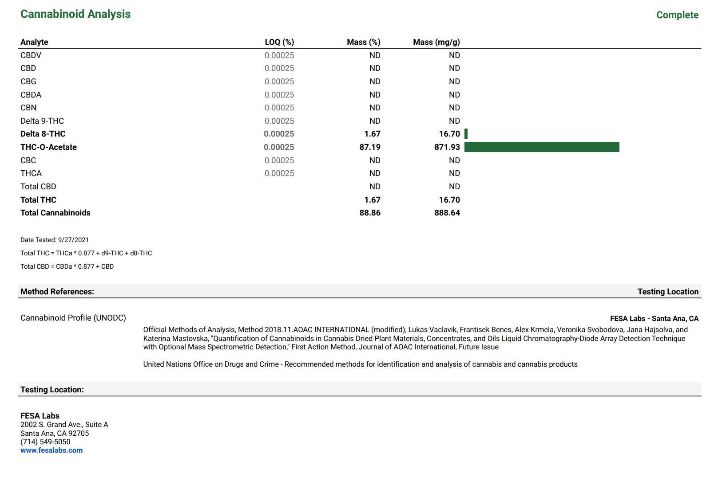Click the green Complete status label
Image resolution: width=714 pixels, height=493 pixels.
click(x=677, y=15)
